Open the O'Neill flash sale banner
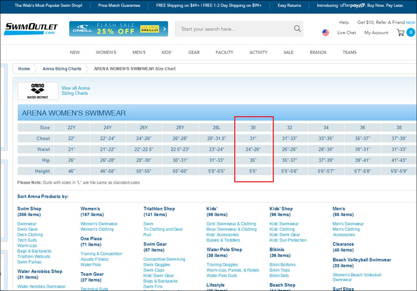 pyautogui.click(x=119, y=29)
